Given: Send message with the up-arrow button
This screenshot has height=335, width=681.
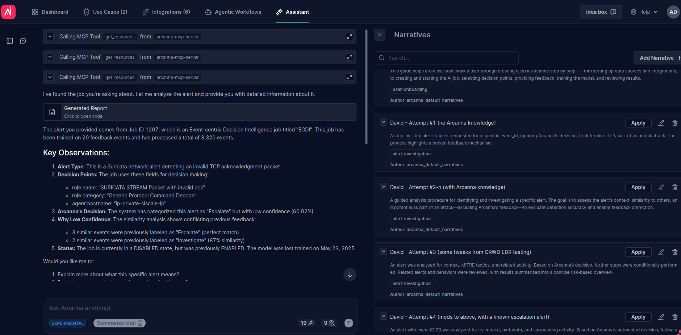Looking at the screenshot, I should [349, 323].
